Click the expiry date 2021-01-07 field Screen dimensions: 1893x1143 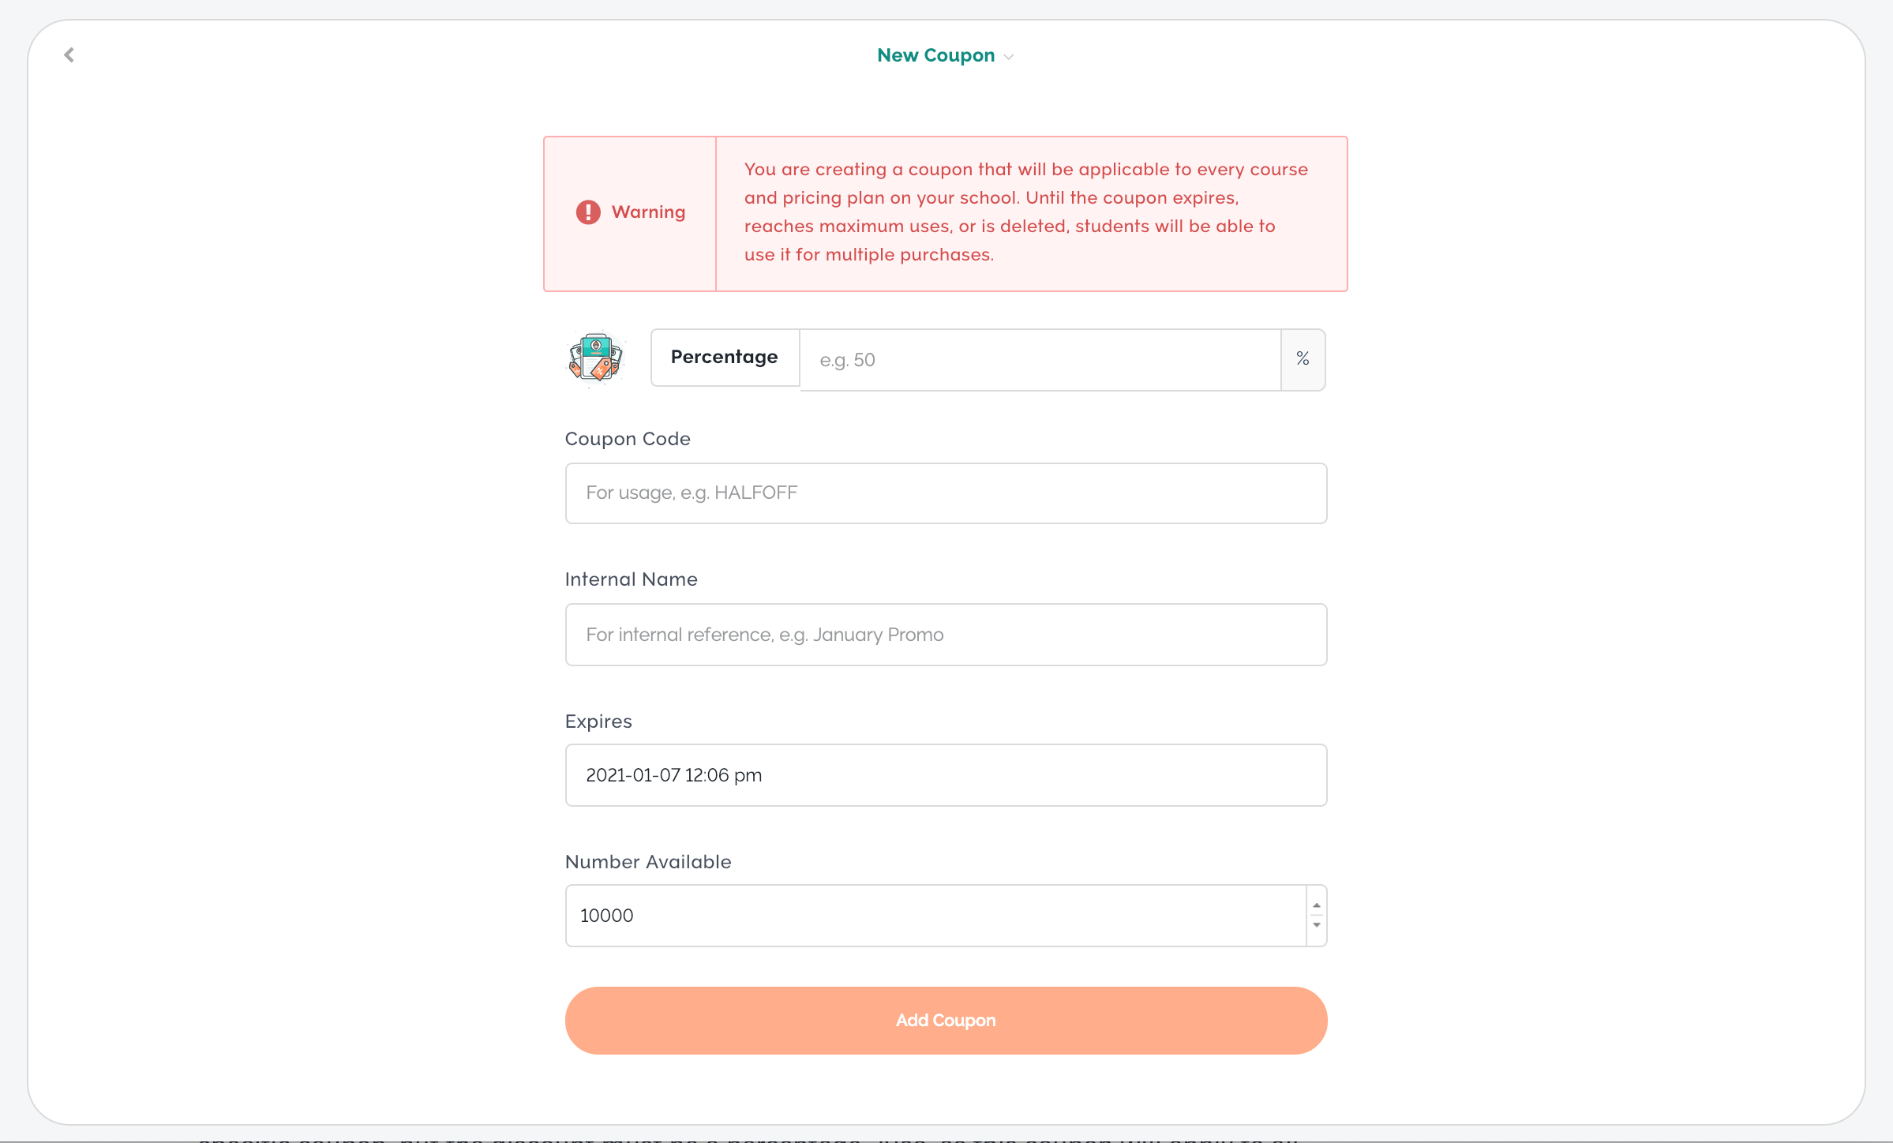coord(945,775)
